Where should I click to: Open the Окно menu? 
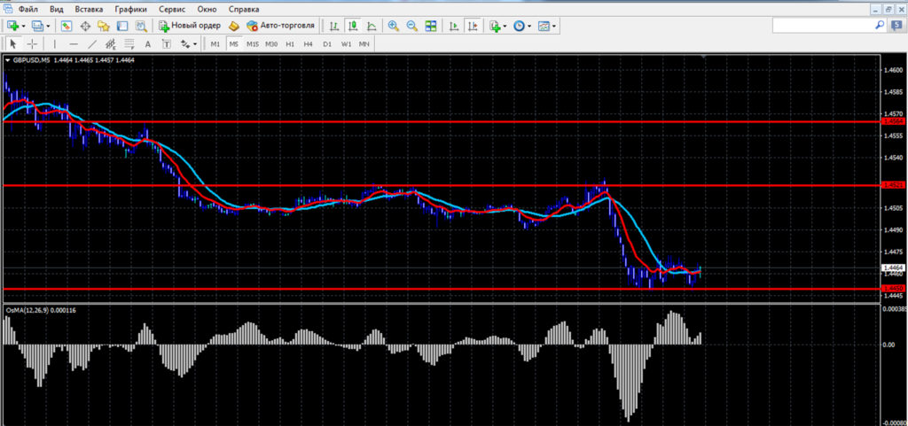coord(207,9)
